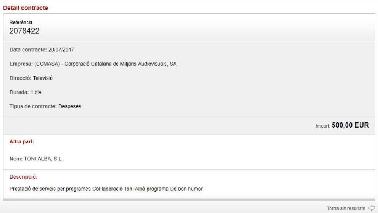Click the 500,00 EUR amount

pos(350,125)
